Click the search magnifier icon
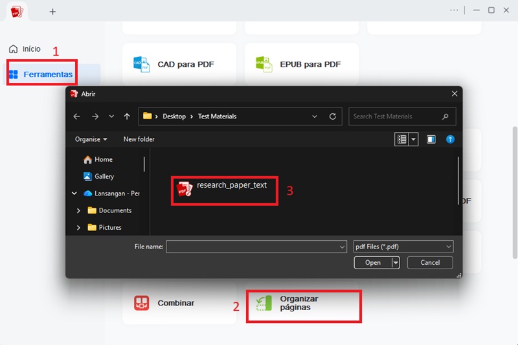 point(445,117)
